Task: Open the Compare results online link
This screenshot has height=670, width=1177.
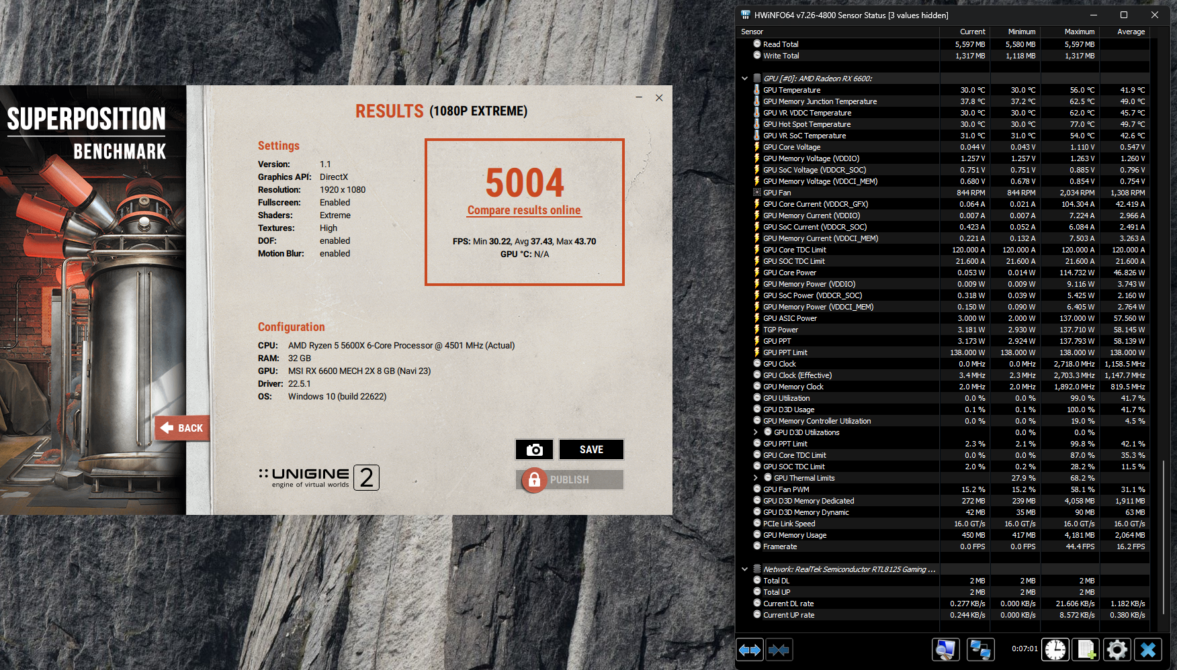Action: click(x=524, y=210)
